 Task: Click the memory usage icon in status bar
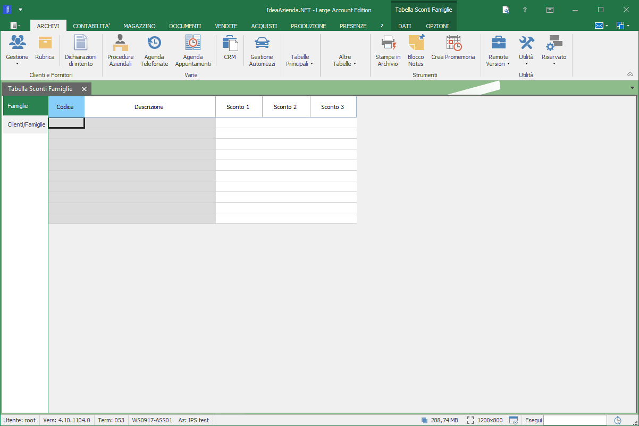(x=424, y=420)
